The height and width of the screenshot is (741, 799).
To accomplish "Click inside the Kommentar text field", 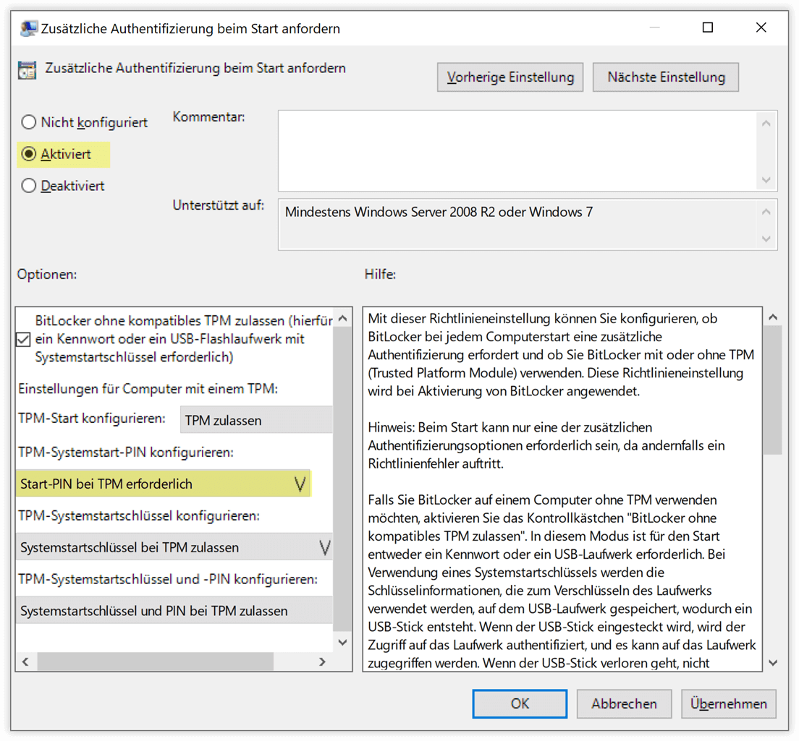I will (x=517, y=151).
